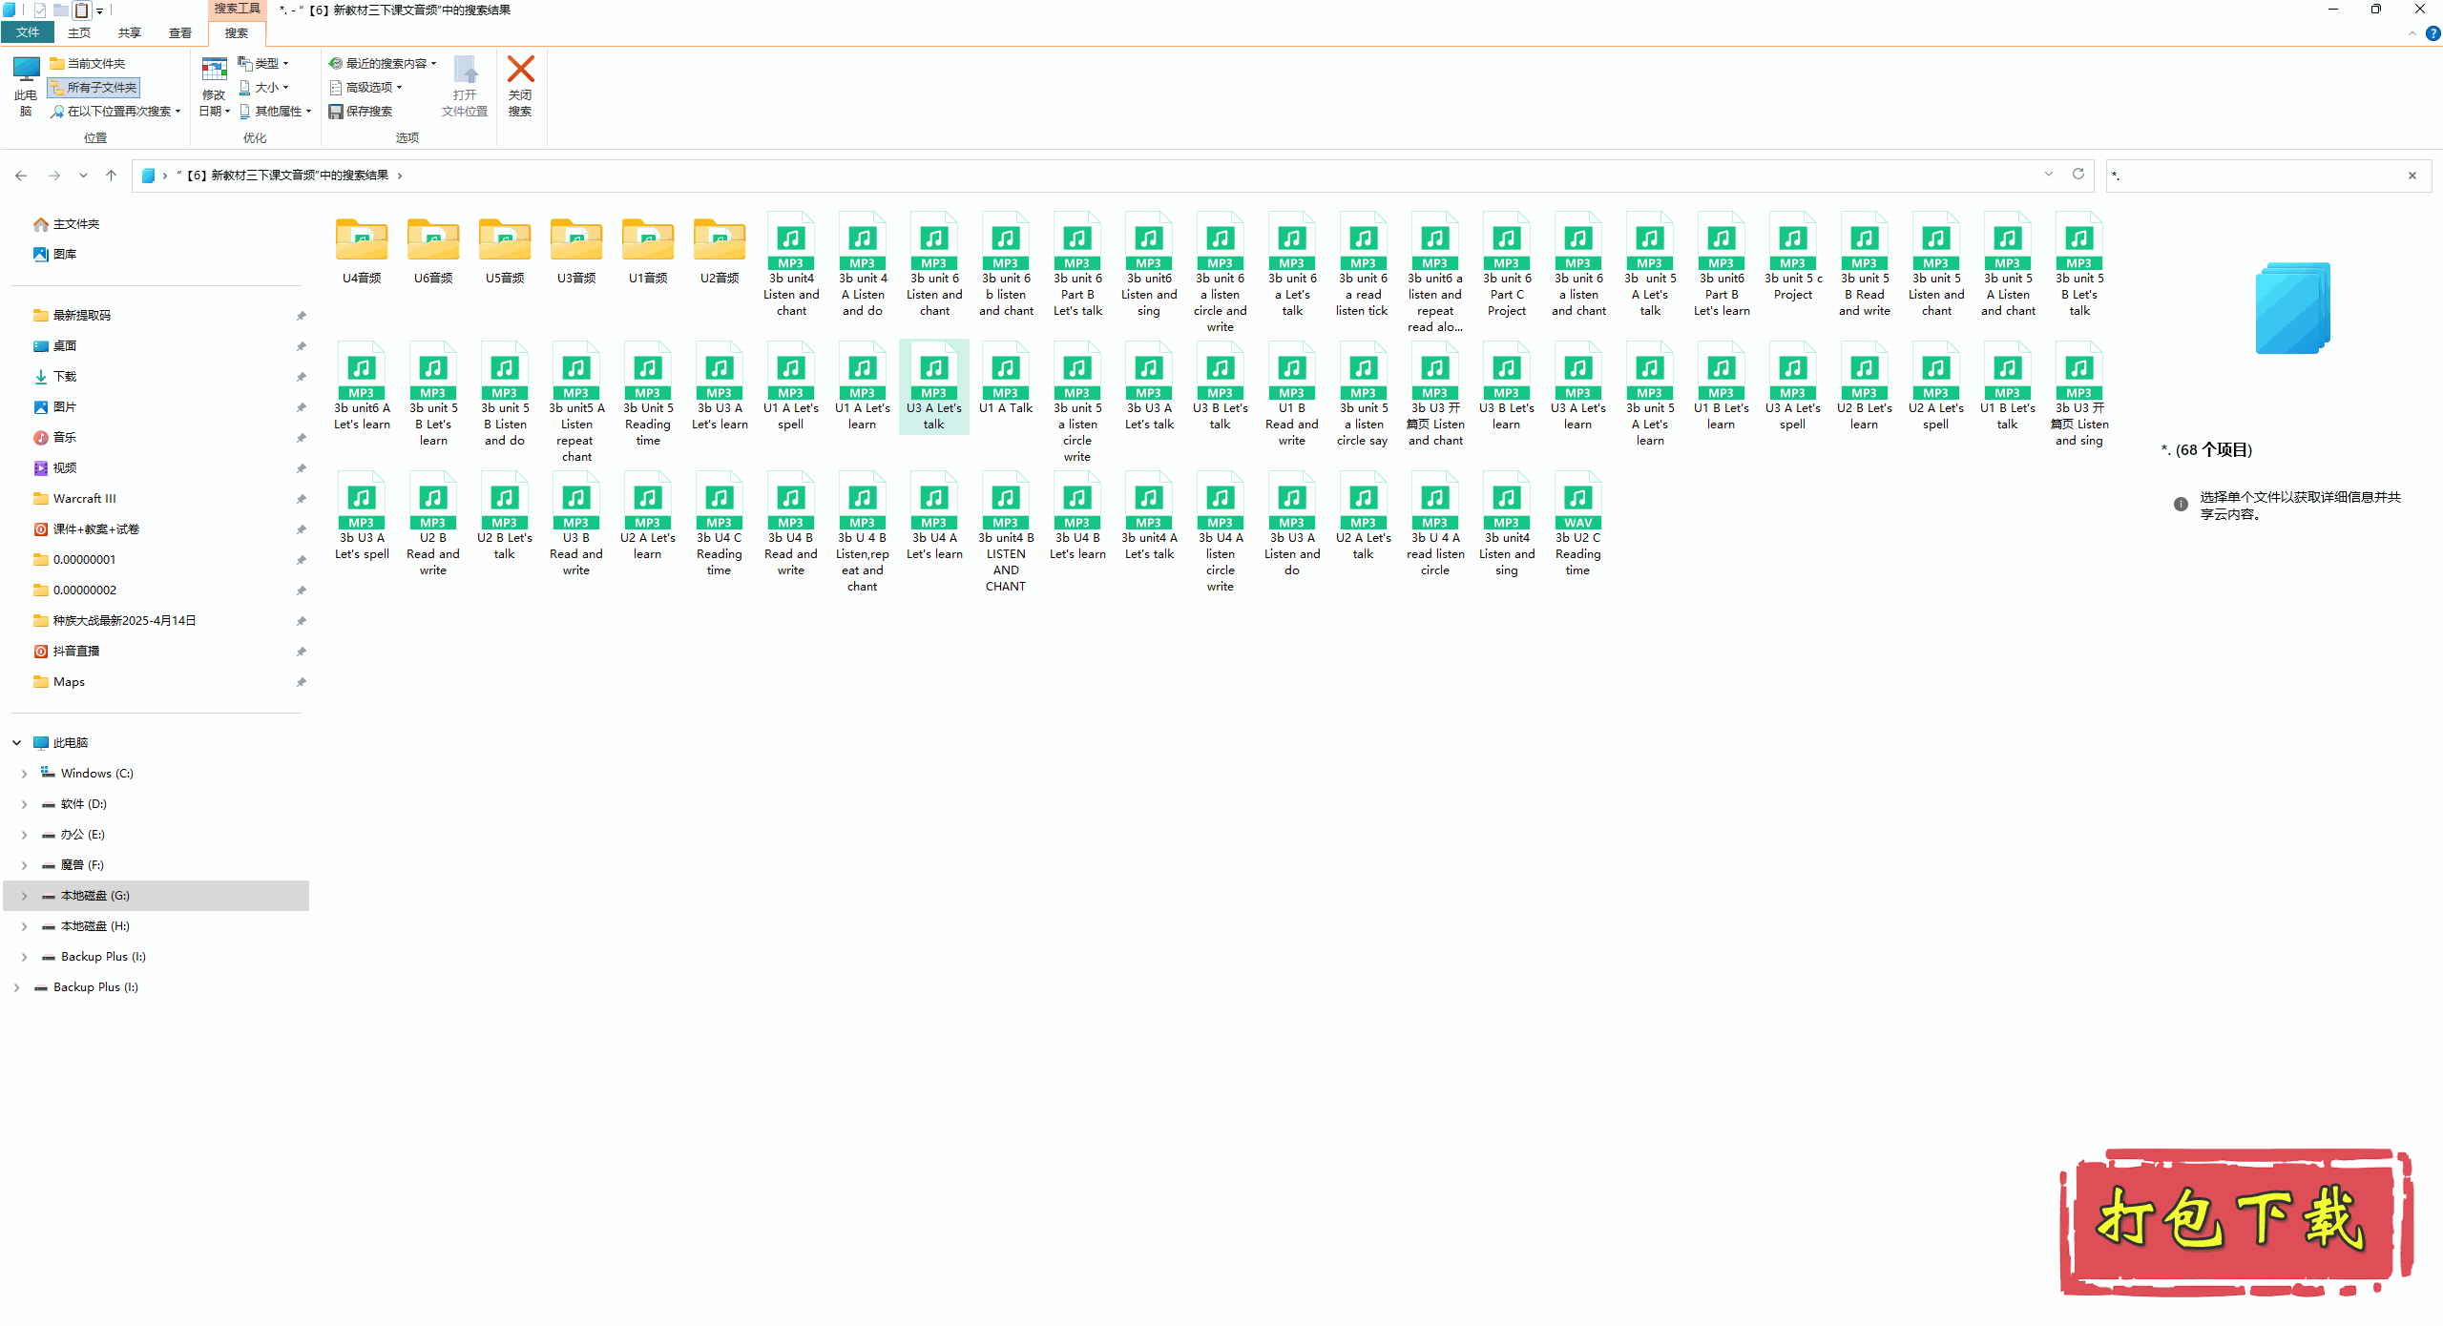Open Gallery in navigation pane
Image resolution: width=2443 pixels, height=1326 pixels.
click(x=55, y=255)
